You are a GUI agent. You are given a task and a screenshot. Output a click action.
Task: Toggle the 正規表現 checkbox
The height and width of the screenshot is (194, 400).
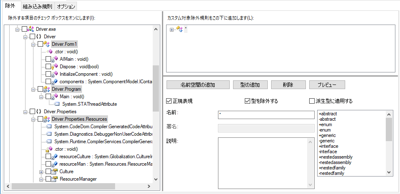(168, 101)
